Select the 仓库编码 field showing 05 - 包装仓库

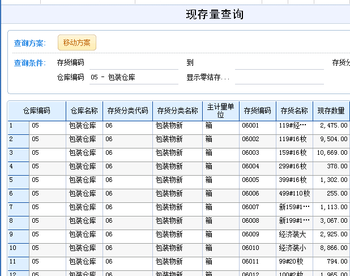click(133, 77)
